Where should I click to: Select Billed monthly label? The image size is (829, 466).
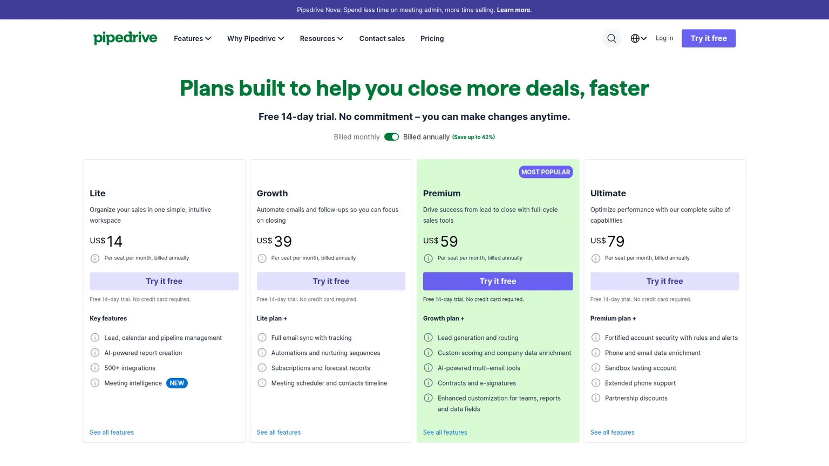[356, 137]
